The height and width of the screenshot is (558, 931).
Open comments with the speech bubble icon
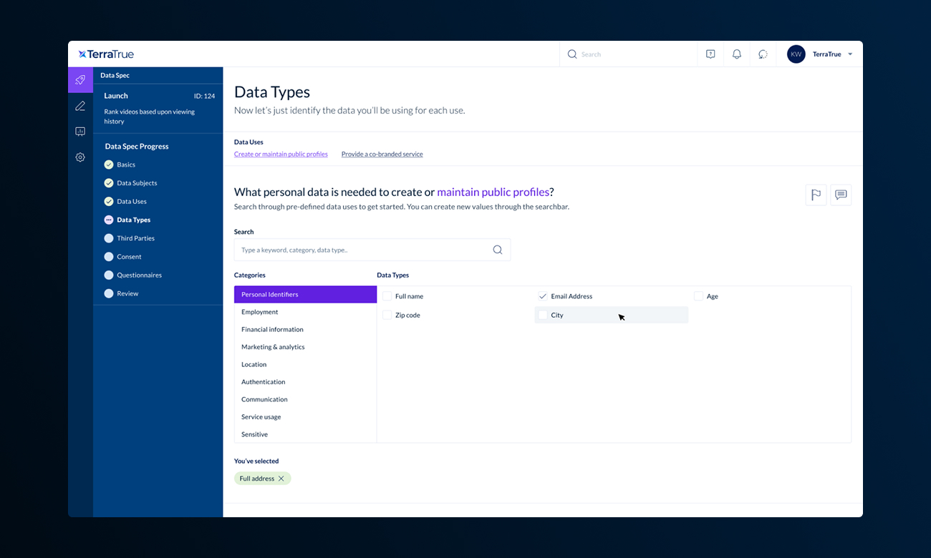[841, 195]
